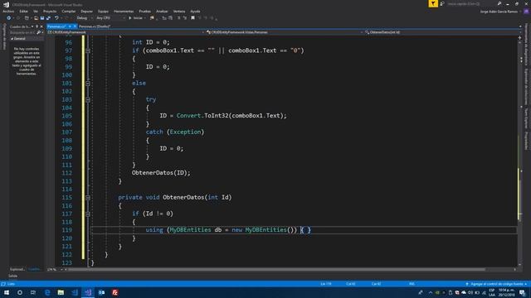The height and width of the screenshot is (298, 531).
Task: Collapse the if block at line 97
Action: 88,50
